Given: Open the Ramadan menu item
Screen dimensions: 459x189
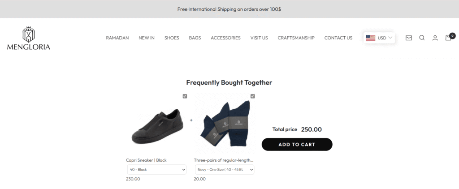Looking at the screenshot, I should click(117, 38).
